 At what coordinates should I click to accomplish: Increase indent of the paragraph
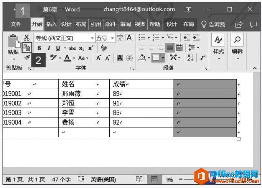click(196, 38)
